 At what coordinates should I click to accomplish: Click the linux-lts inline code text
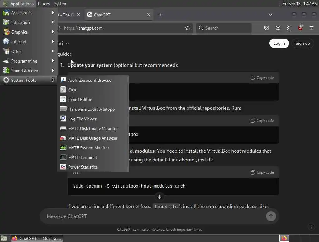(166, 207)
